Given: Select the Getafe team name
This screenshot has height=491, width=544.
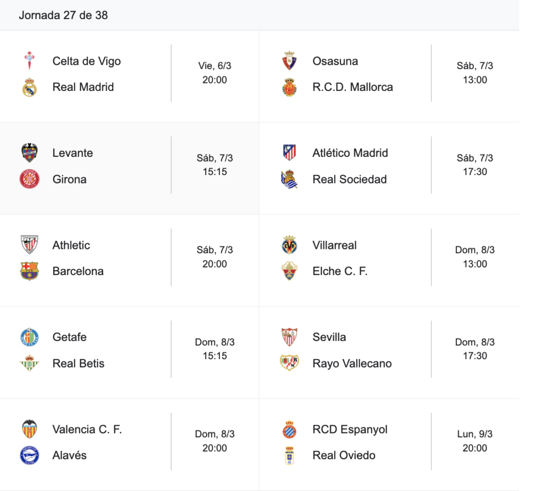Looking at the screenshot, I should point(69,337).
